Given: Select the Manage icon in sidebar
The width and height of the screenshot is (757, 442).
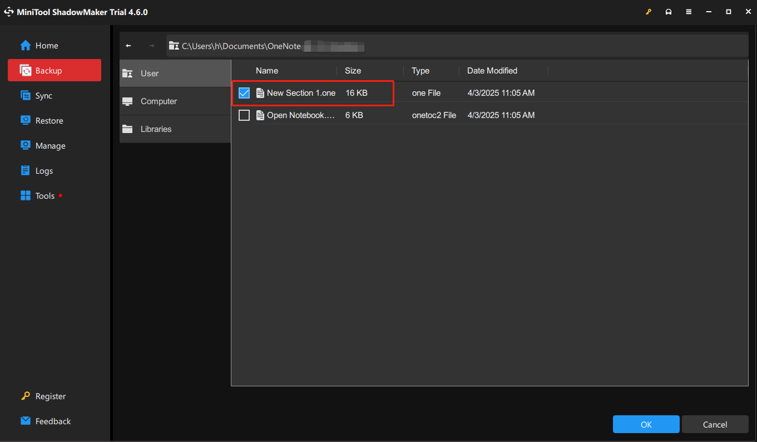Looking at the screenshot, I should [26, 146].
